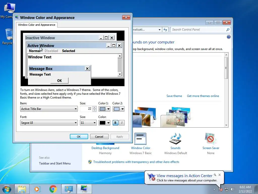Image resolution: width=258 pixels, height=194 pixels.
Task: Open Taskbar and Start Menu link
Action: click(55, 163)
